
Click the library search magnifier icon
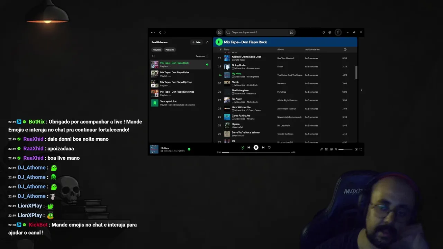point(154,56)
